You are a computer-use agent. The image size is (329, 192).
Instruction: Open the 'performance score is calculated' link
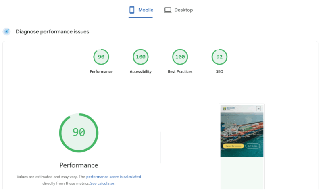click(x=113, y=177)
